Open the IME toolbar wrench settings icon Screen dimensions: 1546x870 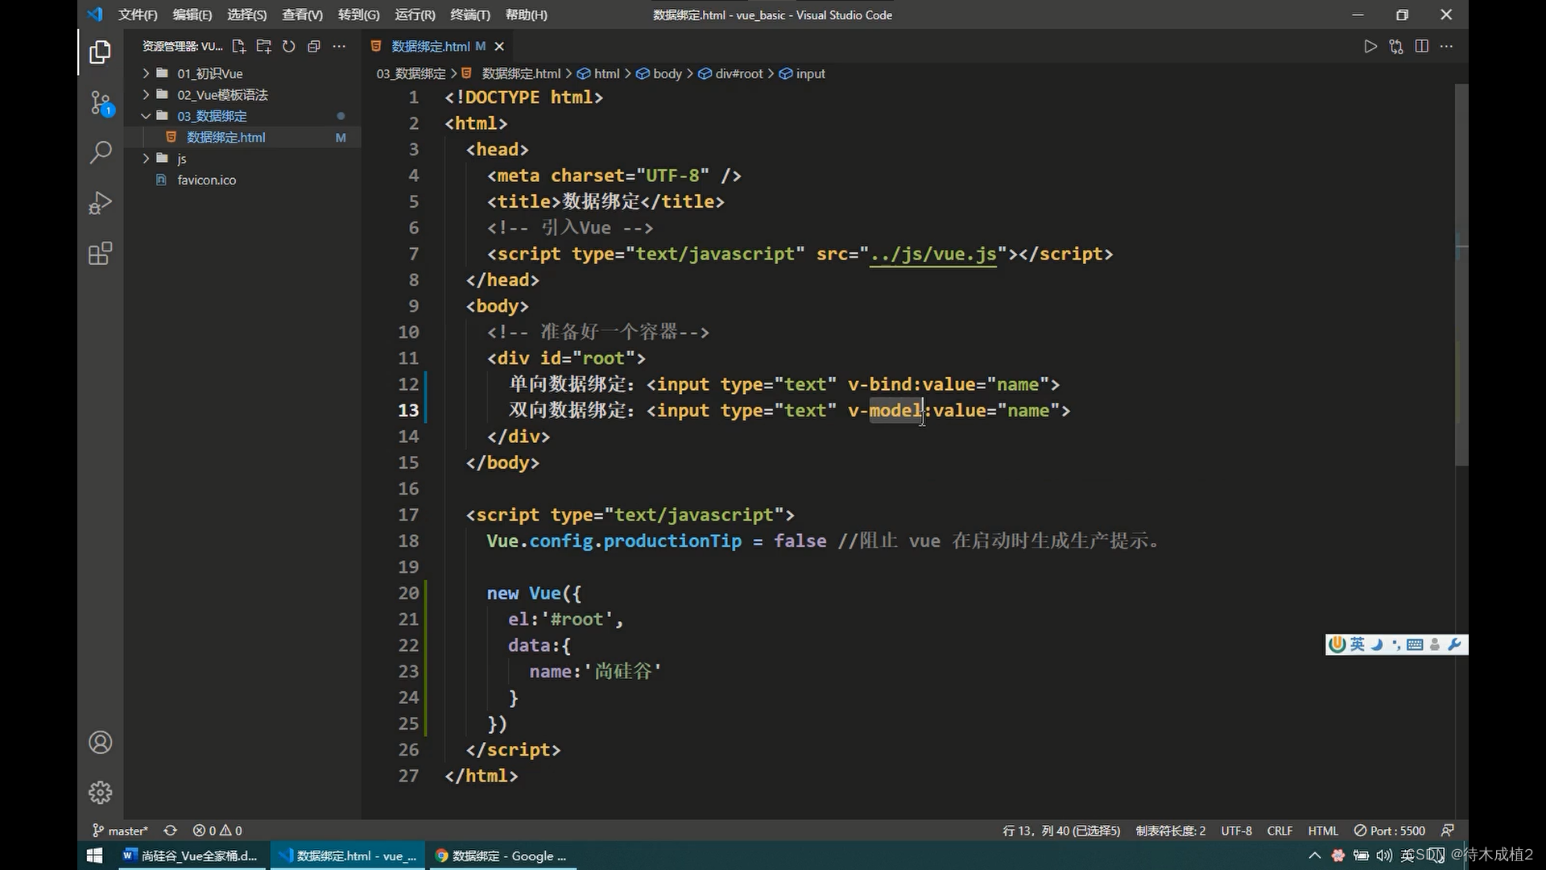point(1454,644)
